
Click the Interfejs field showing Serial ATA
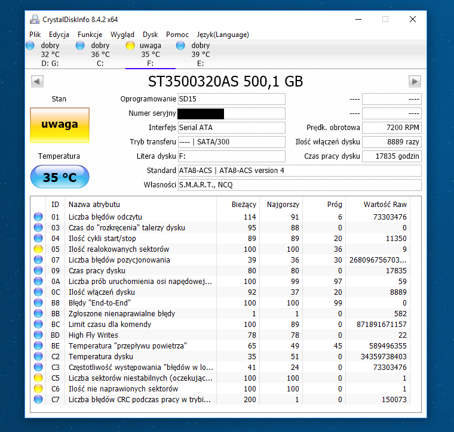click(x=231, y=128)
